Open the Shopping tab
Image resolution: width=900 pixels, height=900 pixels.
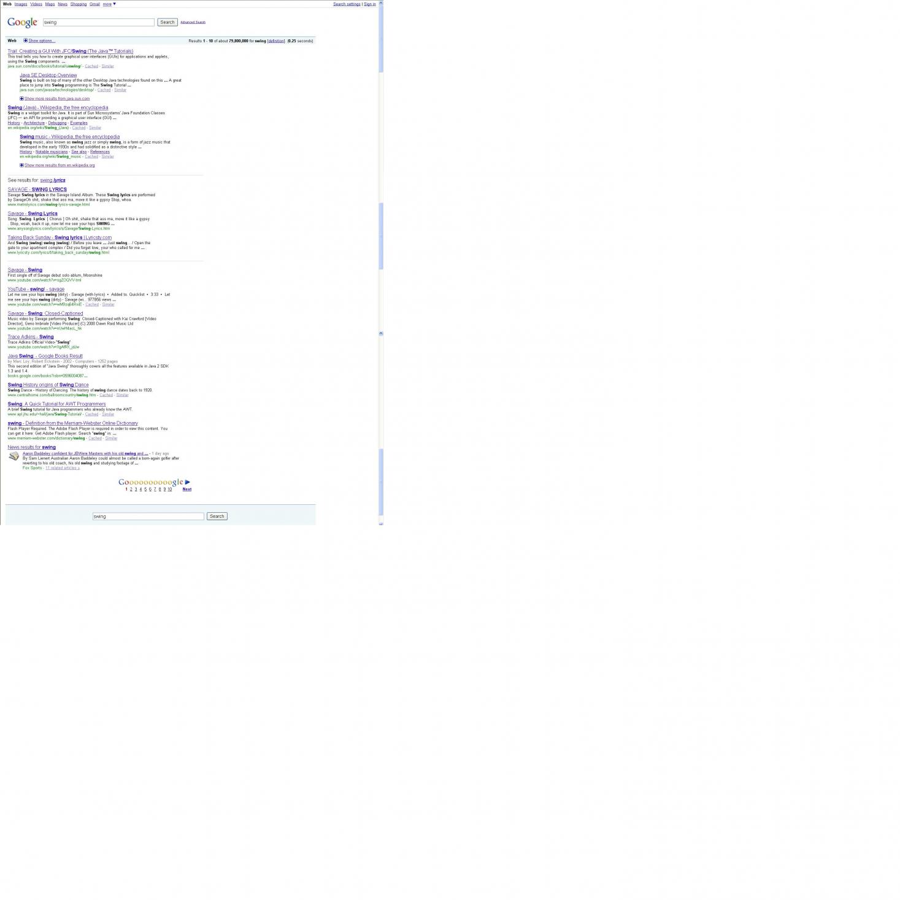79,4
